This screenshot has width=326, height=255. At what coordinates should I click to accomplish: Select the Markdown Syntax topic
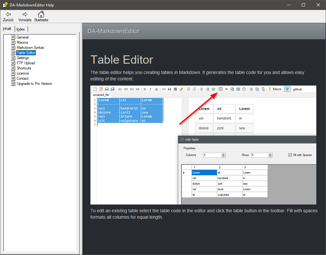point(30,48)
